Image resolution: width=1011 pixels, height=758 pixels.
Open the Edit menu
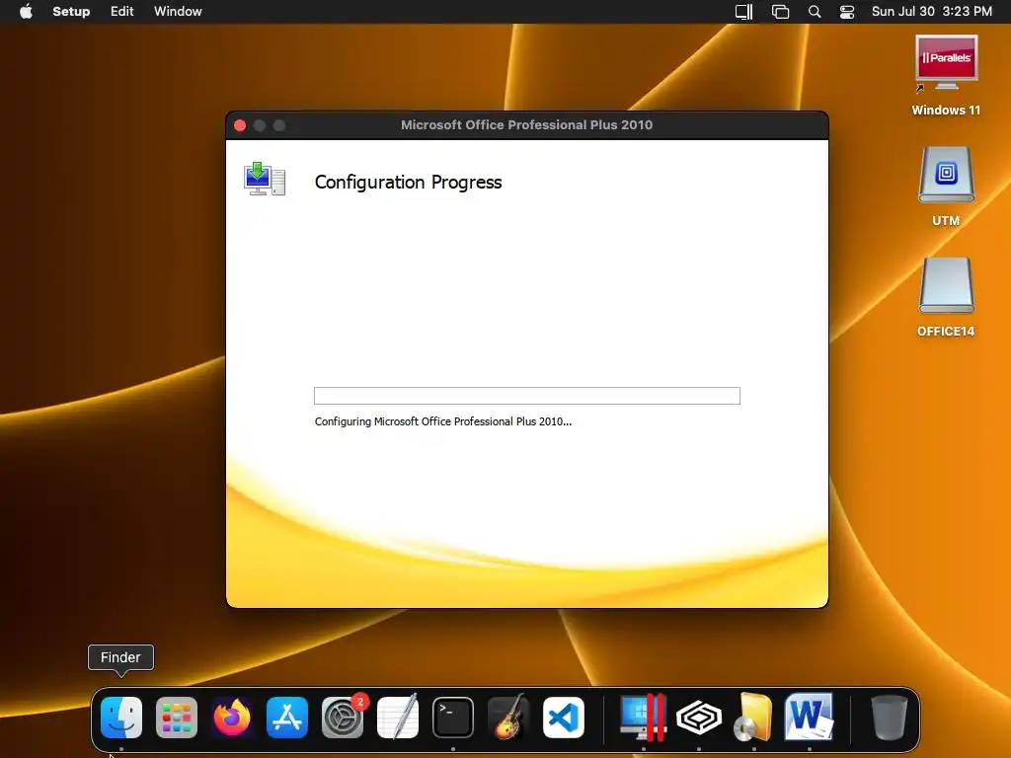[121, 12]
